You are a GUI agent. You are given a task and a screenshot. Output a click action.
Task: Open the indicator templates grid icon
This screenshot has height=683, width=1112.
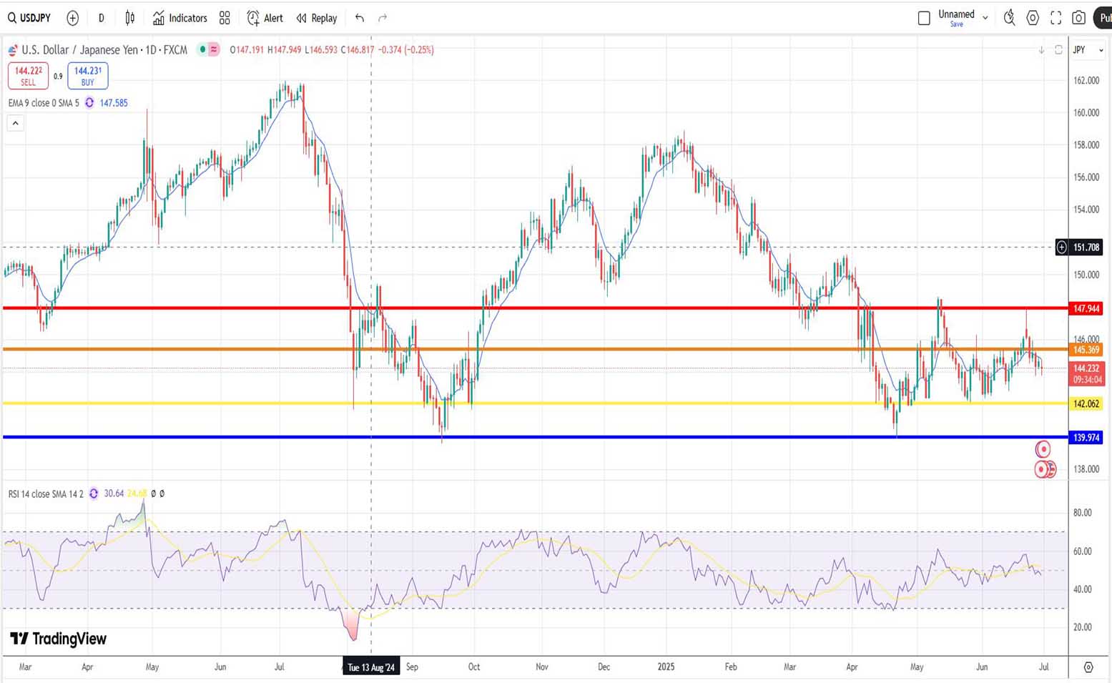point(225,18)
